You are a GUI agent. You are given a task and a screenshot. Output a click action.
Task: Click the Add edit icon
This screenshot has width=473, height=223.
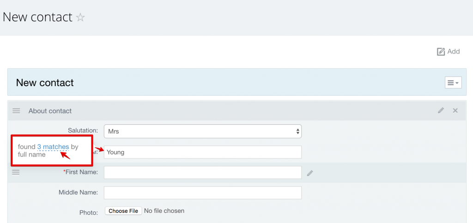coord(441,52)
